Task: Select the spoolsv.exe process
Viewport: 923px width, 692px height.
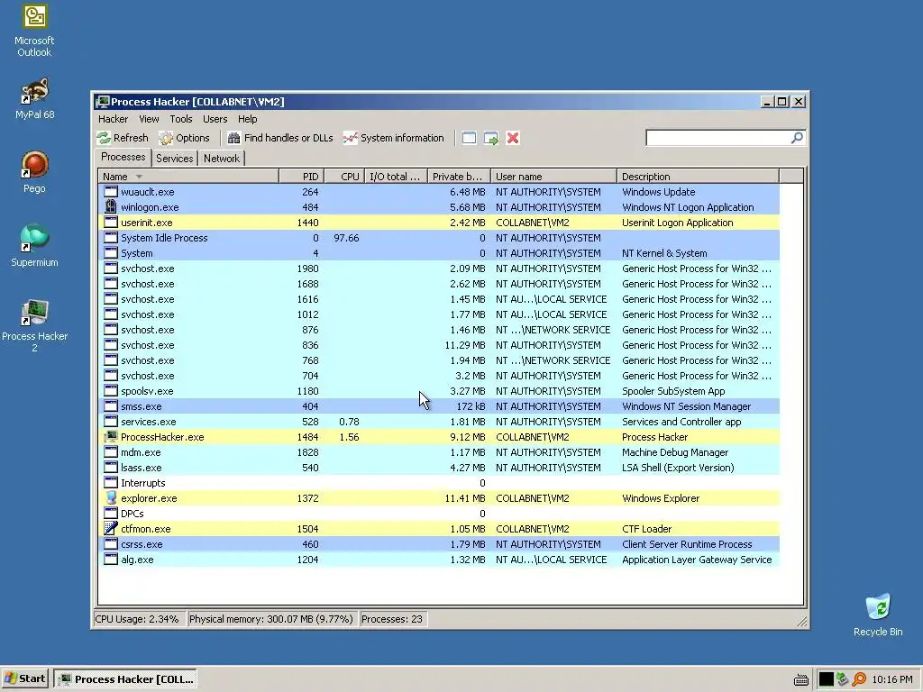Action: point(439,391)
